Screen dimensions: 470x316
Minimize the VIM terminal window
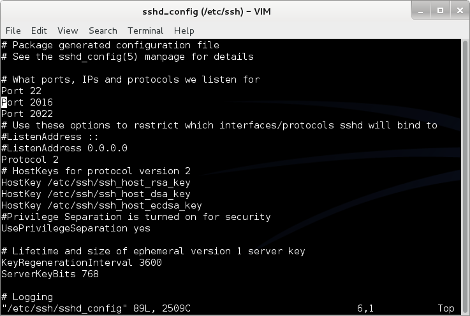pyautogui.click(x=421, y=11)
